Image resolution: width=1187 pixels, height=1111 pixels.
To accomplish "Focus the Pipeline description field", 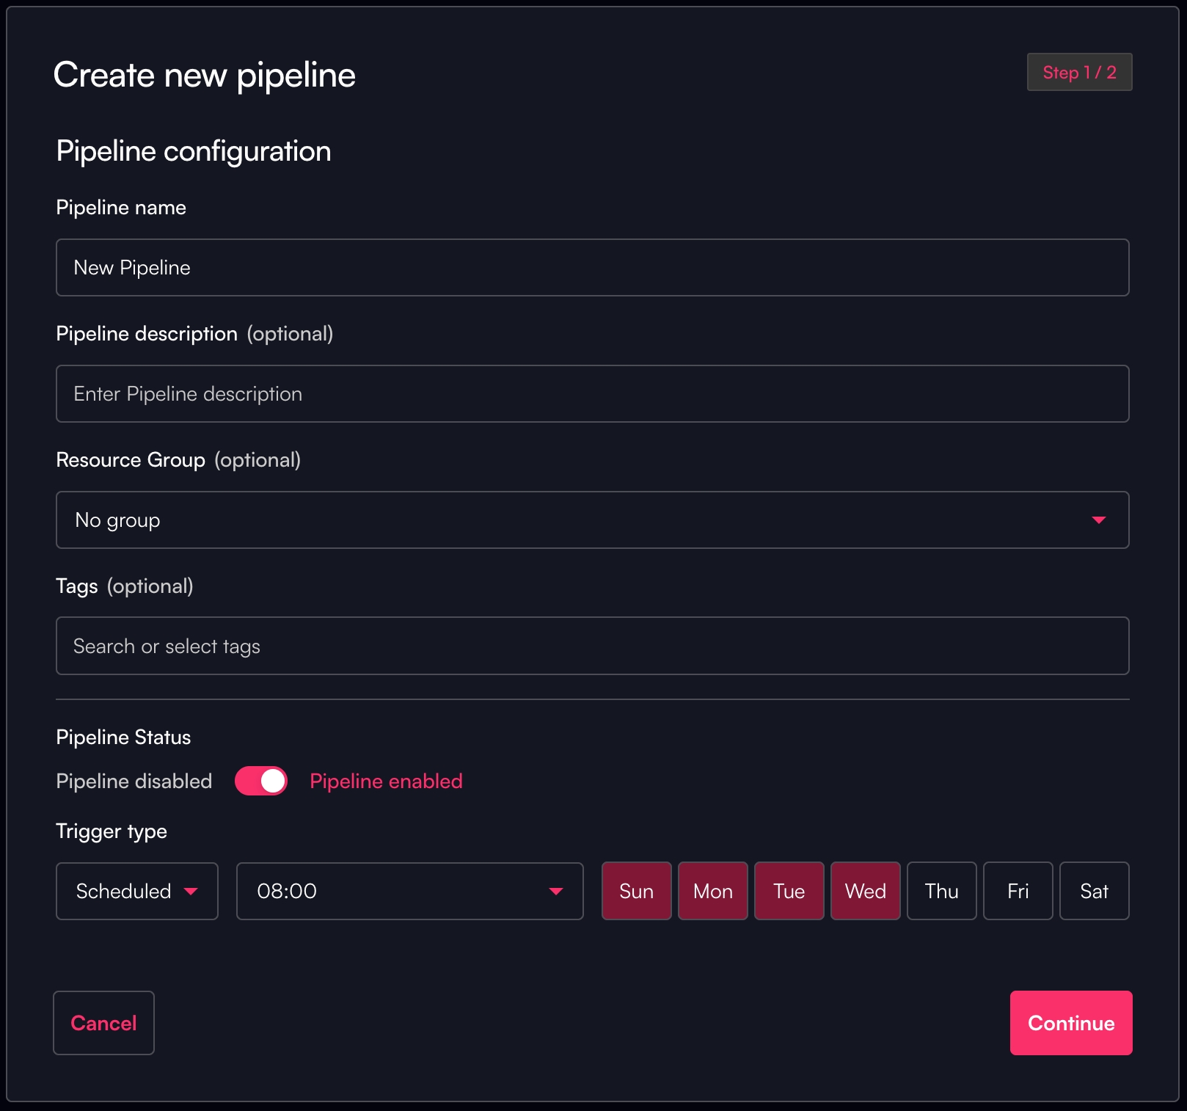I will (x=592, y=394).
